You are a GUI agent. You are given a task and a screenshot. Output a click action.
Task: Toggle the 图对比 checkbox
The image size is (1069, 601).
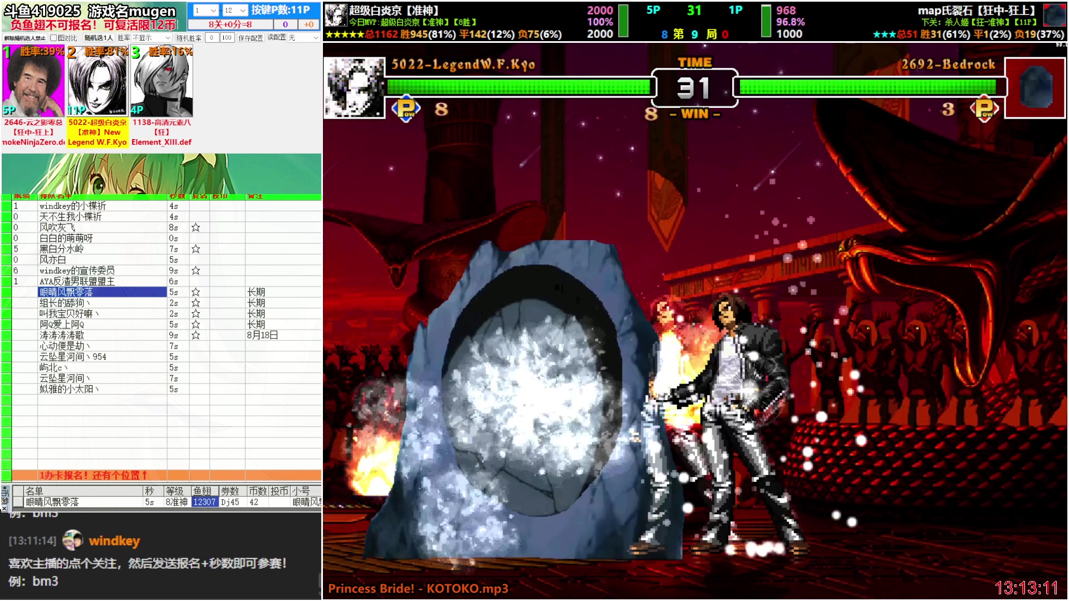(53, 38)
